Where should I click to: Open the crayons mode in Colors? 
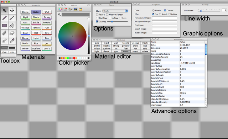pyautogui.click(x=81, y=9)
